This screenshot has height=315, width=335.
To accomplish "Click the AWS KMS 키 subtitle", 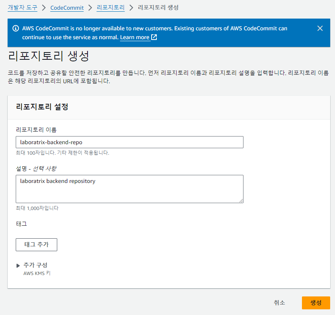I will coord(37,273).
